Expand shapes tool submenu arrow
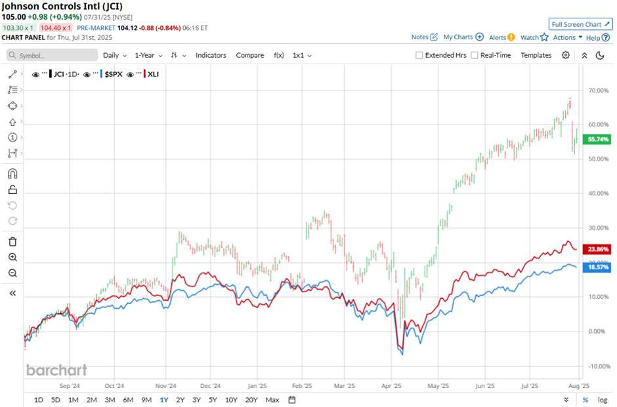 (21, 106)
